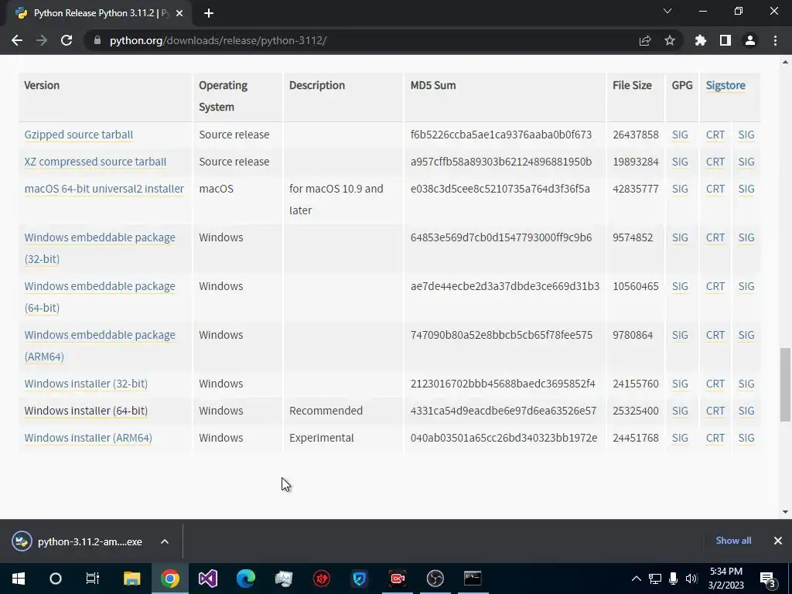Open the volume control in system tray
The width and height of the screenshot is (792, 594).
[x=691, y=579]
